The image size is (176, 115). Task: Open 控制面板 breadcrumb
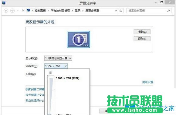click(x=40, y=11)
